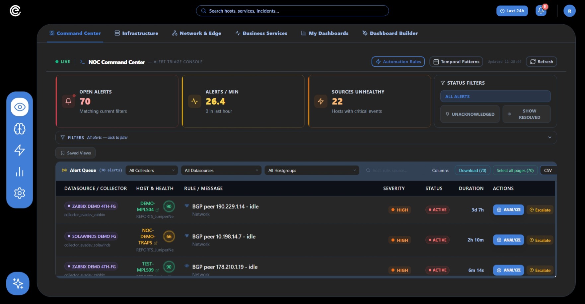Analyze the BGP peer 10.198.14.7 alert
The width and height of the screenshot is (585, 304).
coord(508,240)
